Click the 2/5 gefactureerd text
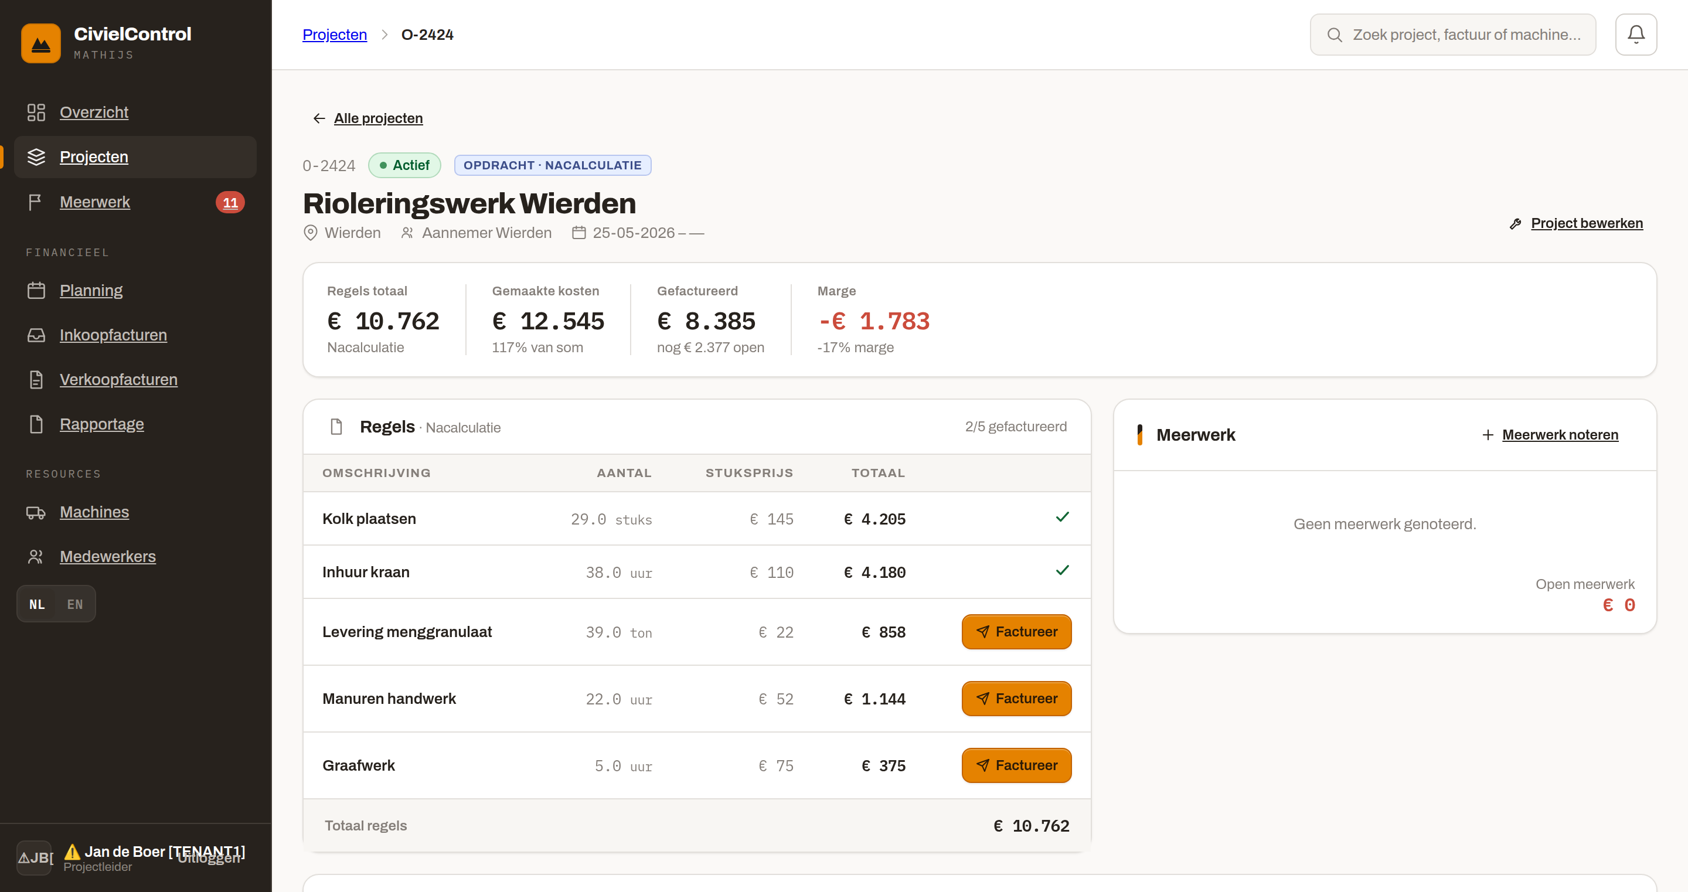Image resolution: width=1688 pixels, height=892 pixels. [1016, 427]
